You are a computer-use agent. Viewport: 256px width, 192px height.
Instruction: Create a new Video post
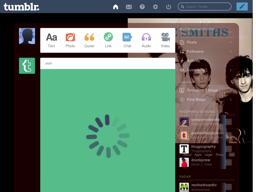coord(165,40)
